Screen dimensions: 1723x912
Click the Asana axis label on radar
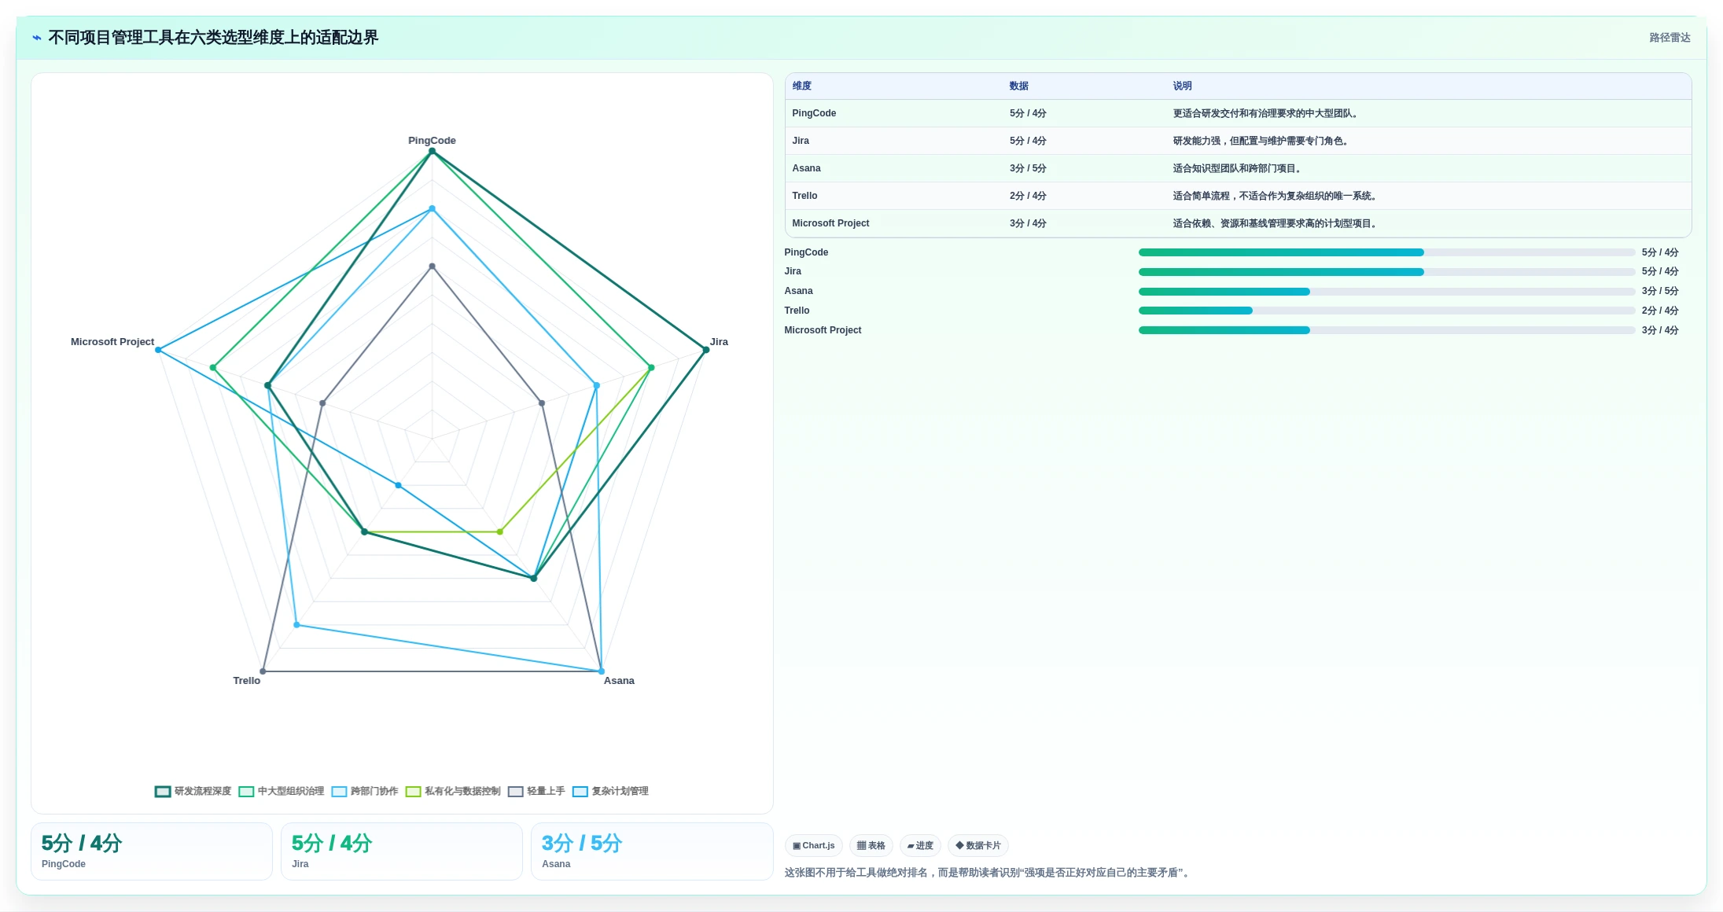point(619,681)
